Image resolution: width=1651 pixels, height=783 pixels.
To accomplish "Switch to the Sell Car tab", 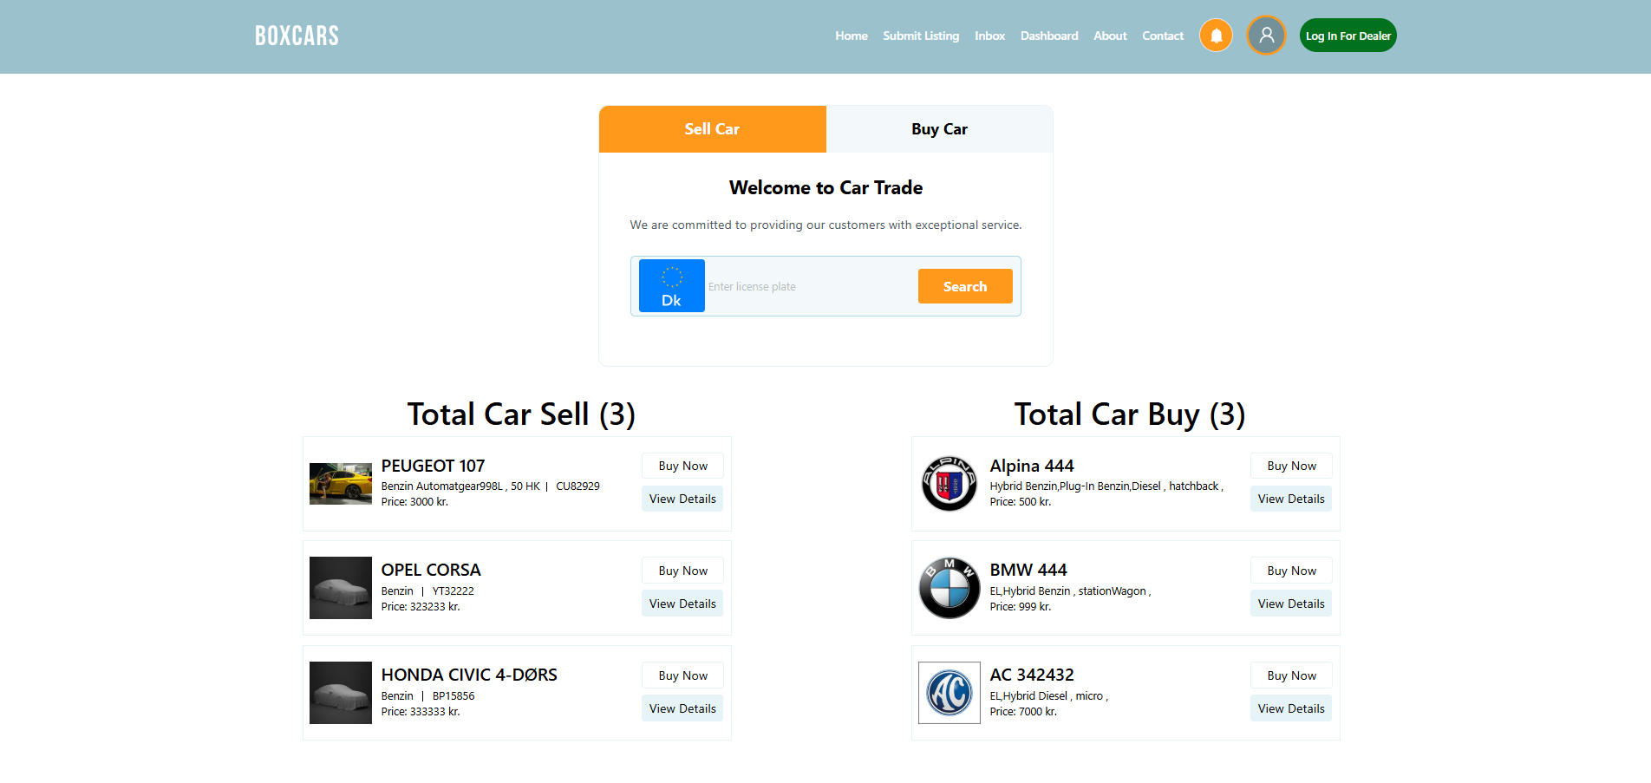I will pyautogui.click(x=713, y=129).
